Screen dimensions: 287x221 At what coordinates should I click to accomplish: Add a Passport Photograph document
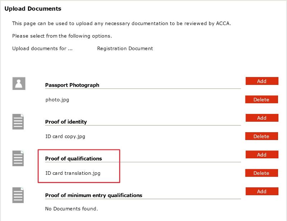262,81
